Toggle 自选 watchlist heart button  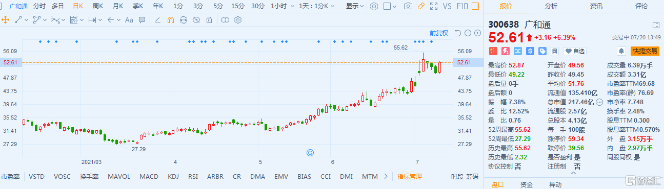575,51
